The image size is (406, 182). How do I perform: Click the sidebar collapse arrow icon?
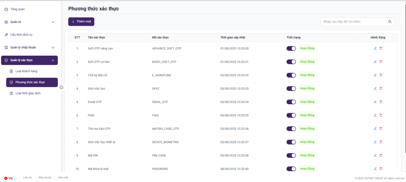(61, 87)
